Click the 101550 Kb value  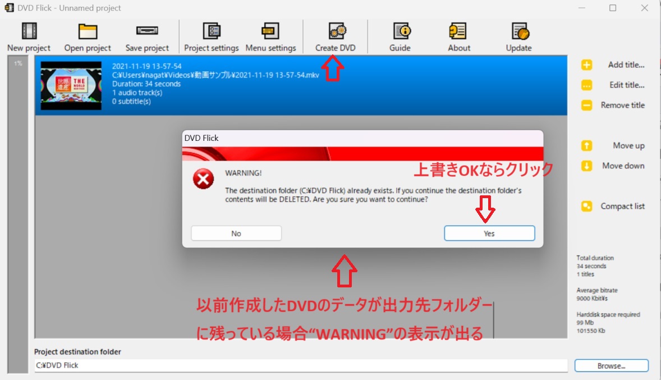tap(591, 331)
